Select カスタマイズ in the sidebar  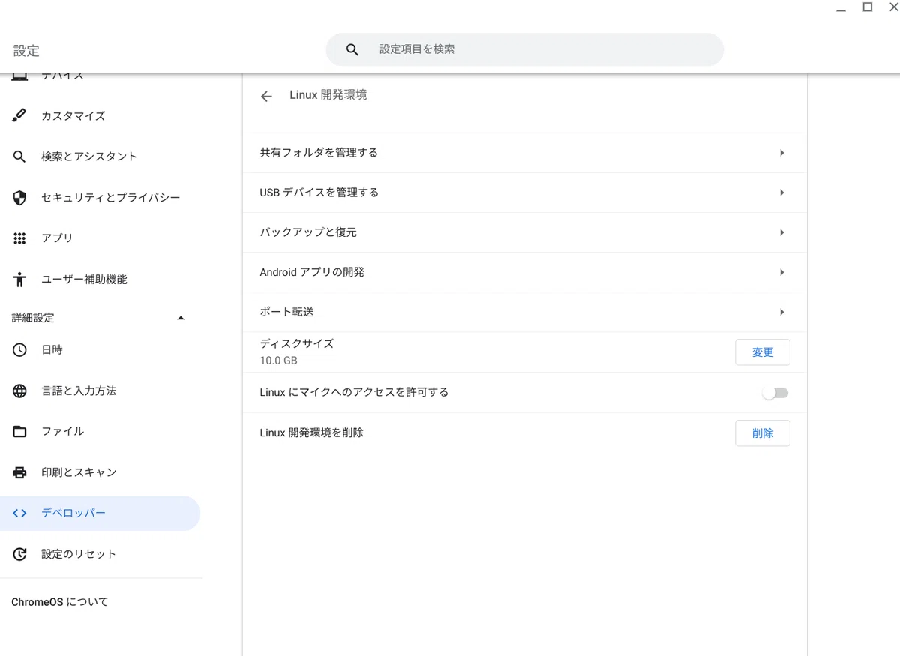point(100,115)
